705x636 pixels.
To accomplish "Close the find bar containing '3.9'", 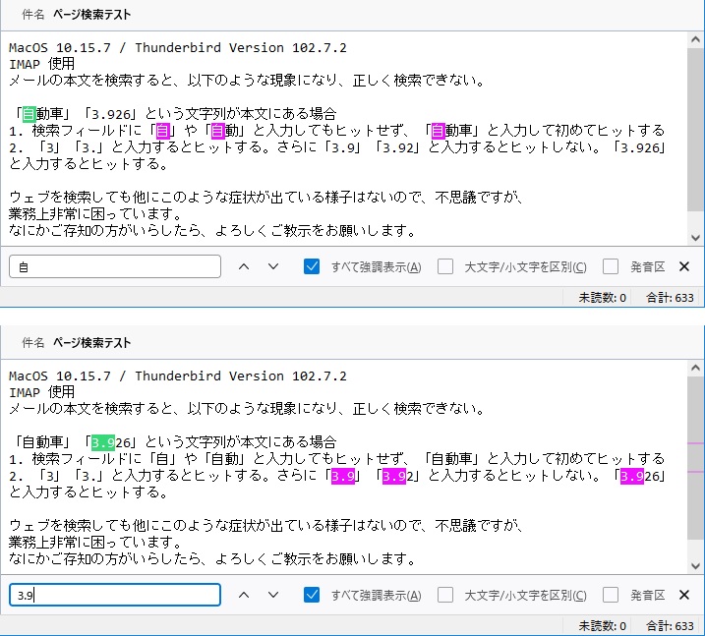I will [684, 595].
